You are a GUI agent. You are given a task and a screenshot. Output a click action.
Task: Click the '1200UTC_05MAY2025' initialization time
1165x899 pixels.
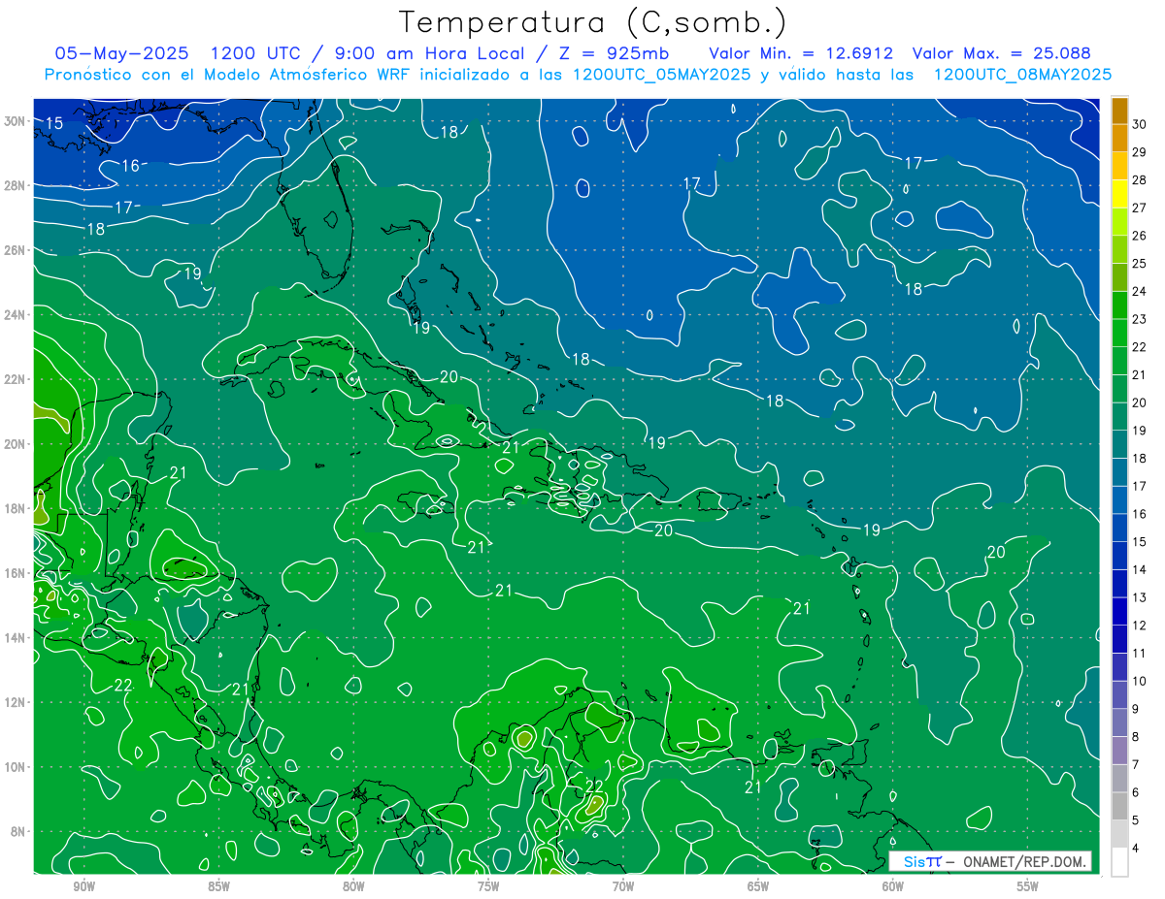[660, 75]
